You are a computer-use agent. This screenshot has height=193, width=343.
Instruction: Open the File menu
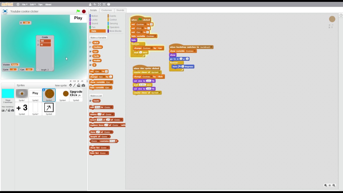(25, 4)
